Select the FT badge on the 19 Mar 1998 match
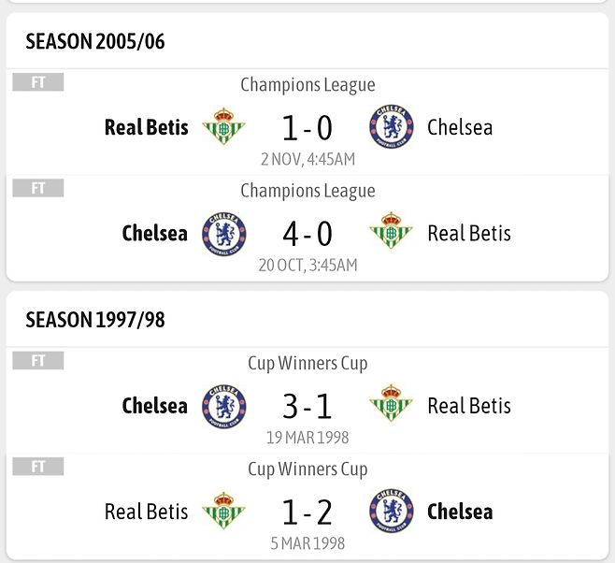 click(x=38, y=361)
